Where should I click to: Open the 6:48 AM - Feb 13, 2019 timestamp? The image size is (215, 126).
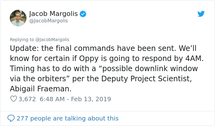click(x=75, y=99)
